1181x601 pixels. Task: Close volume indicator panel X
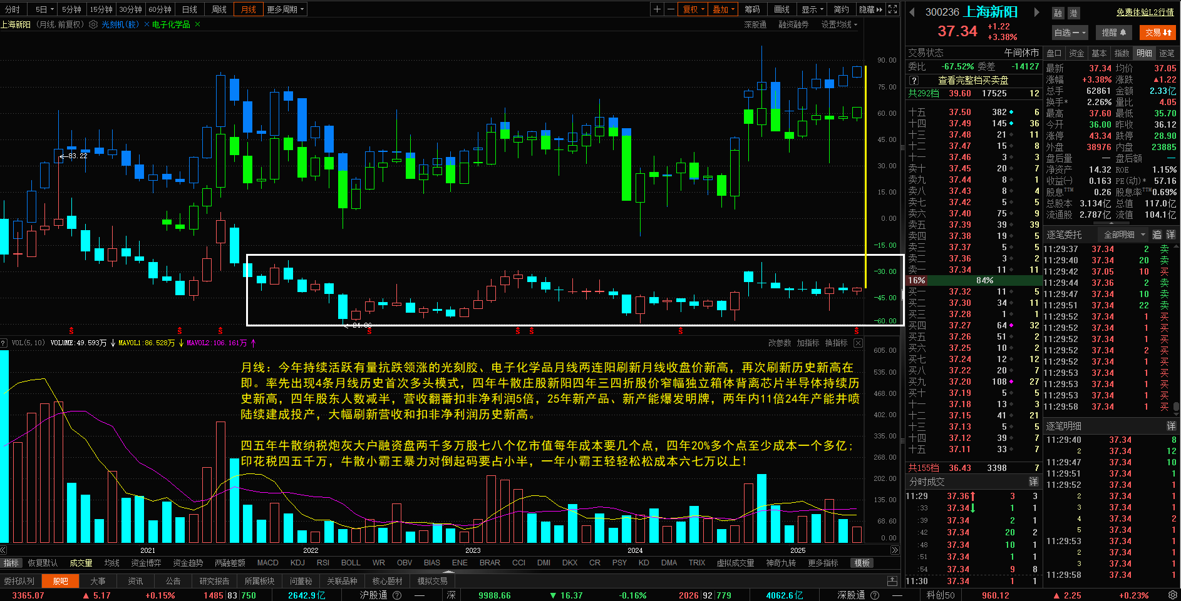(x=858, y=343)
